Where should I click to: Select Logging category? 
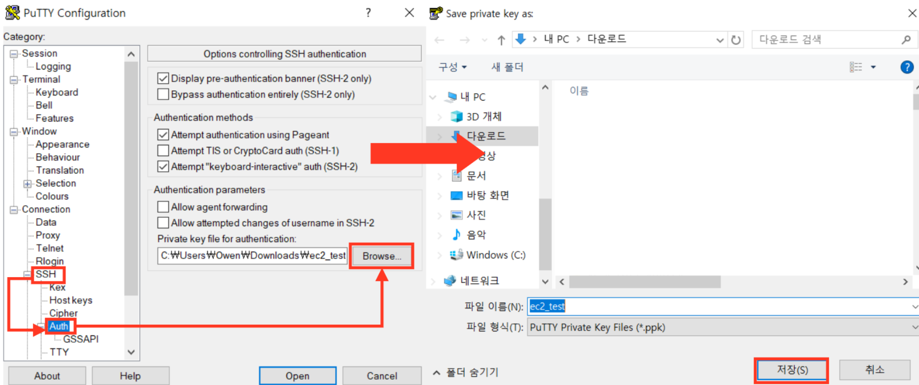tap(53, 67)
